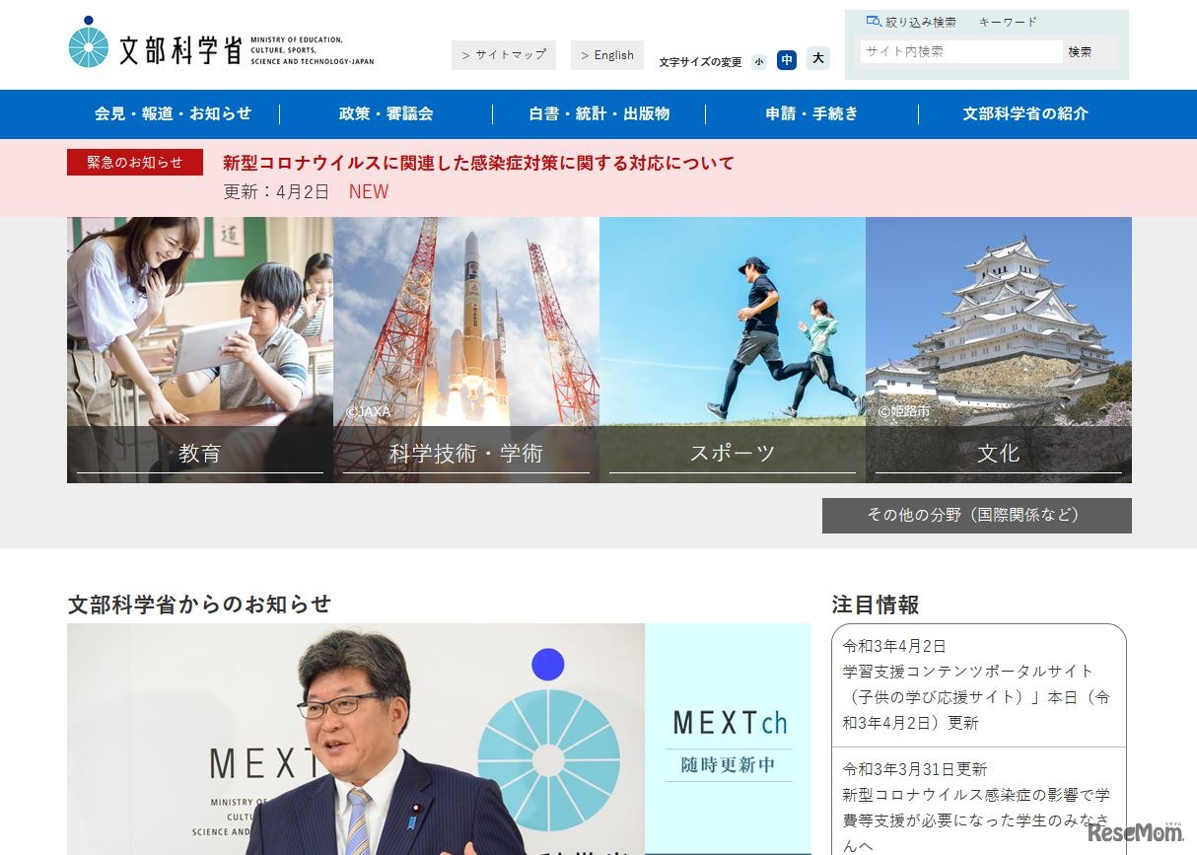Screen dimensions: 1197x855
Task: Select large (大) text size
Action: point(817,59)
